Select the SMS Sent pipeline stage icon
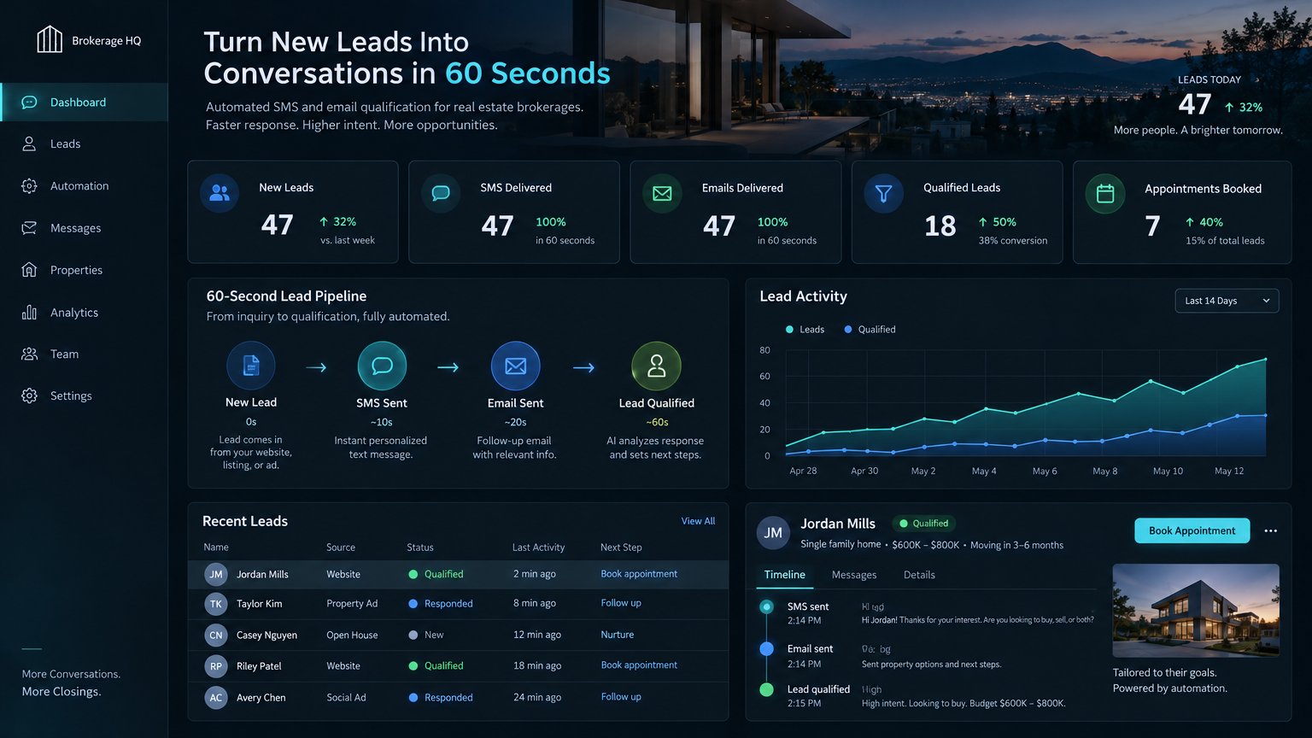 tap(382, 366)
